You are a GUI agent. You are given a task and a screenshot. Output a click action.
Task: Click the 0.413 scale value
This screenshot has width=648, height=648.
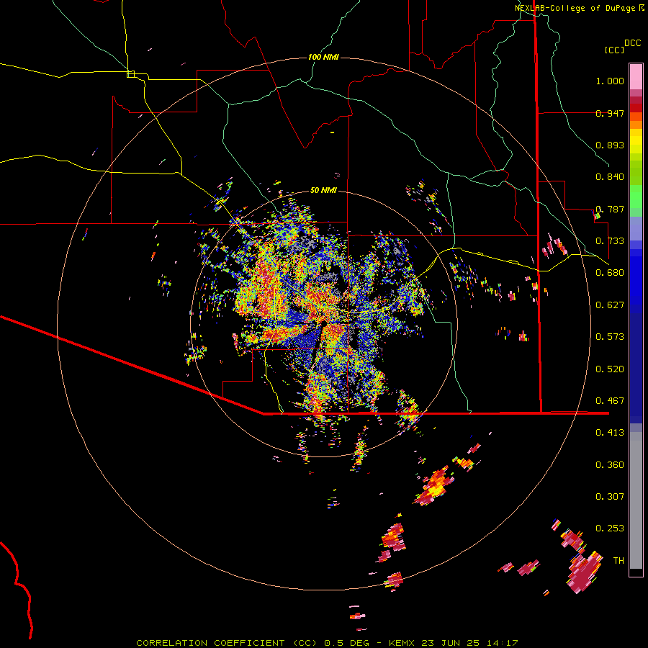(610, 433)
